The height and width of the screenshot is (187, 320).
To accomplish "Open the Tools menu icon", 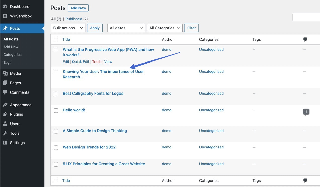I will [5, 133].
